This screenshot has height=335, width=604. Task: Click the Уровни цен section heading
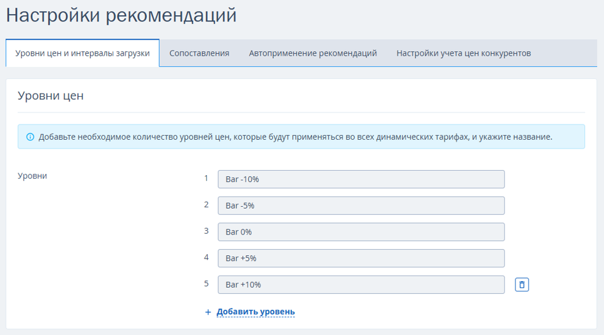coord(51,95)
